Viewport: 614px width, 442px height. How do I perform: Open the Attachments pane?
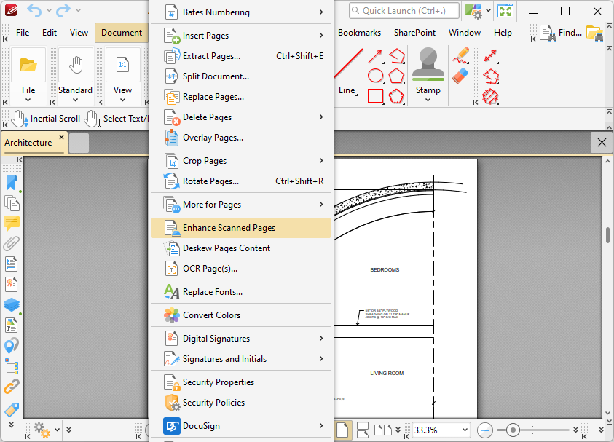pyautogui.click(x=11, y=244)
